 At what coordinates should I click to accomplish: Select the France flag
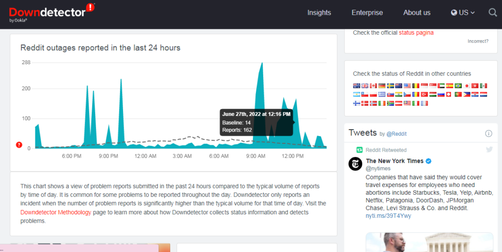[x=425, y=103]
